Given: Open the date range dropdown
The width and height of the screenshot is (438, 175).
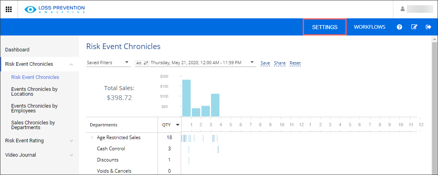Looking at the screenshot, I should coord(252,63).
